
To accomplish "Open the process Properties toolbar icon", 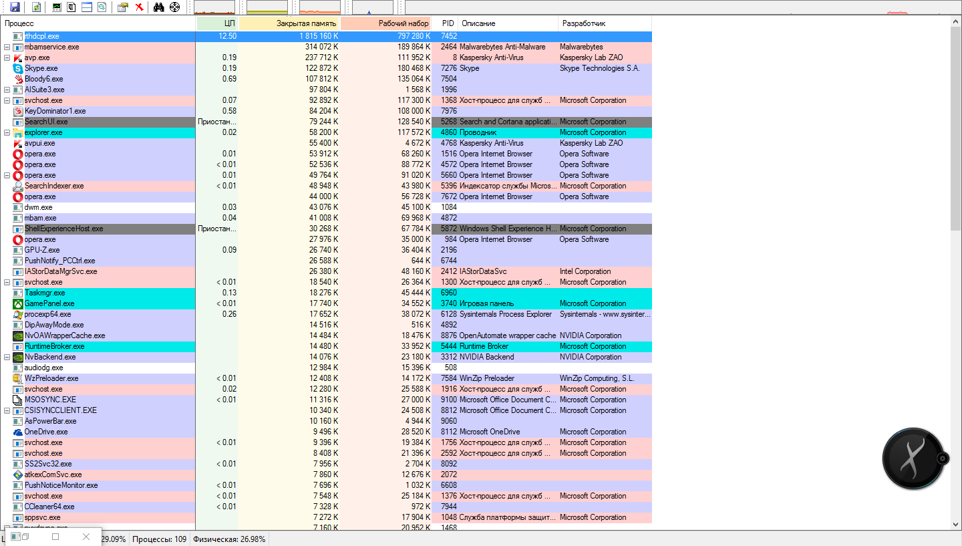I will pos(122,7).
